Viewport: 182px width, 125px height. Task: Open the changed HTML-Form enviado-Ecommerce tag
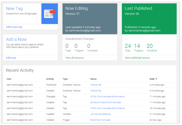click(x=107, y=96)
